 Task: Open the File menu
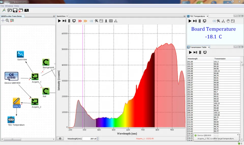click(x=2, y=6)
